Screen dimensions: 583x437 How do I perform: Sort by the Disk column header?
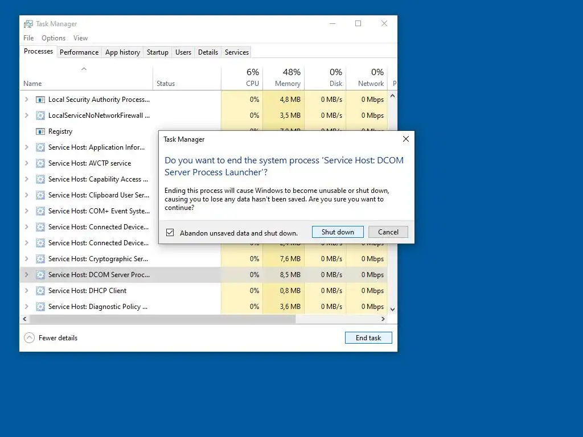[325, 77]
